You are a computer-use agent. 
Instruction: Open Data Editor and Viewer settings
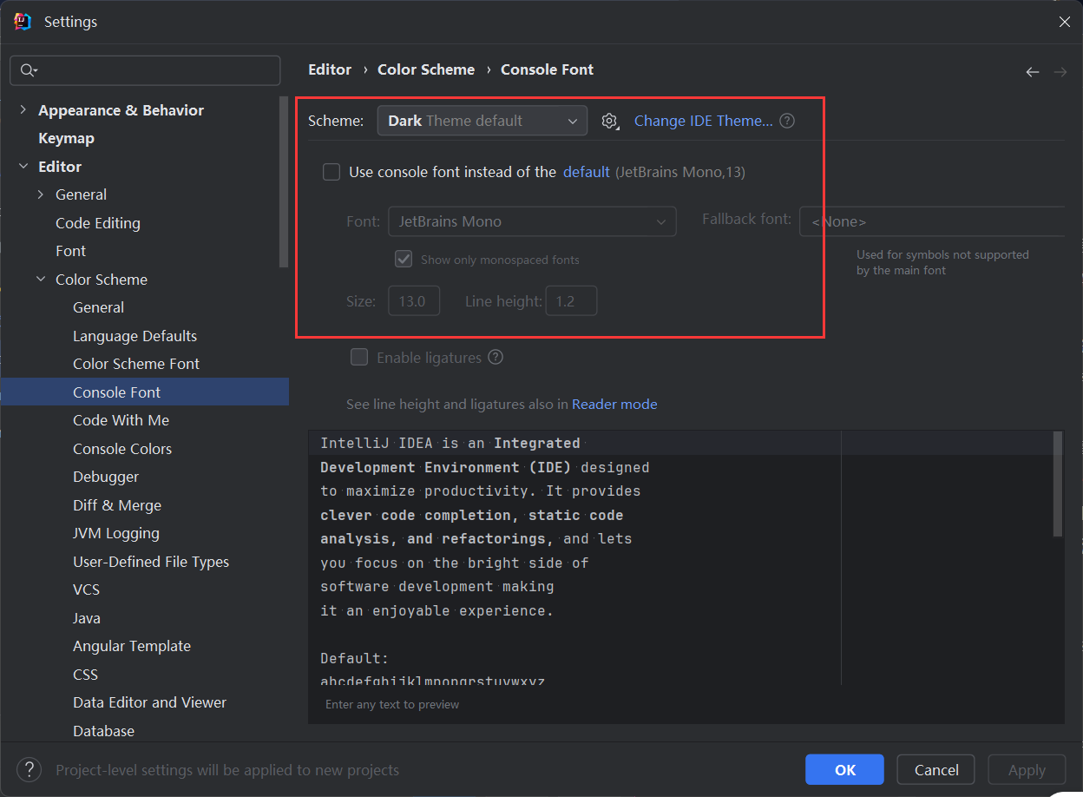[149, 702]
